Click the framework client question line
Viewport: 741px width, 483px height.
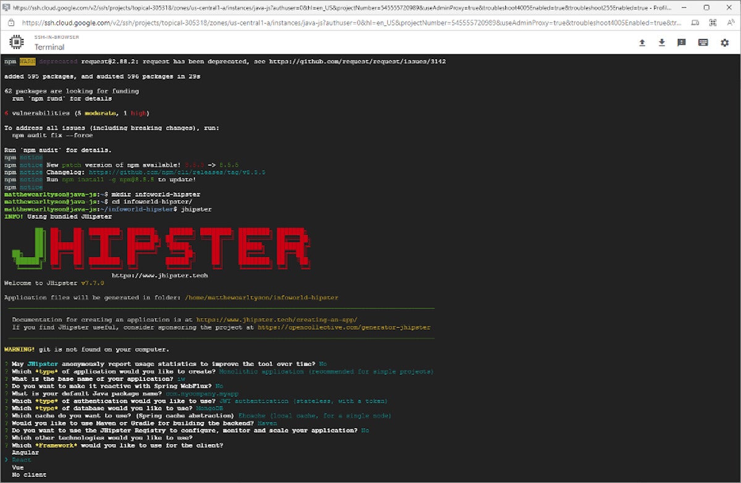tap(114, 445)
